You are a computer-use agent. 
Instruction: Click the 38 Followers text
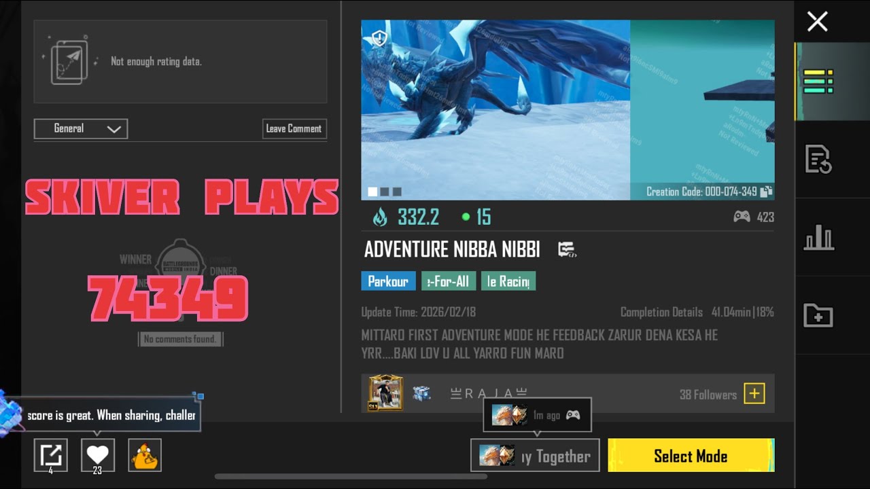708,395
